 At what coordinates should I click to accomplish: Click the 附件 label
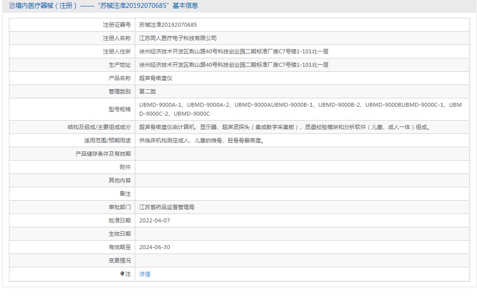125,167
